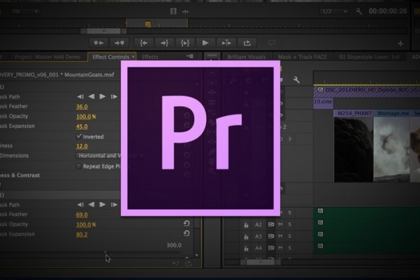The width and height of the screenshot is (420, 280).
Task: Click the timeline horizontal scrollbar thumb
Action: pos(260,263)
